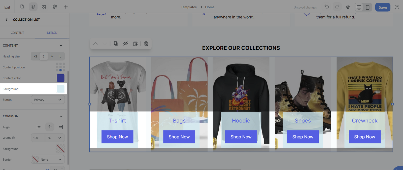403x170 pixels.
Task: Hide the section using crossed-eye icon
Action: click(125, 44)
